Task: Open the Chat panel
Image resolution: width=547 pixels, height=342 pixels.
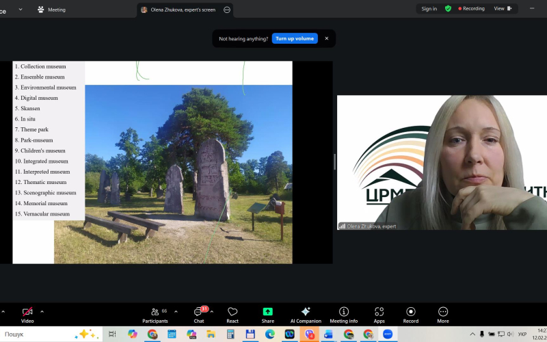Action: pyautogui.click(x=199, y=314)
